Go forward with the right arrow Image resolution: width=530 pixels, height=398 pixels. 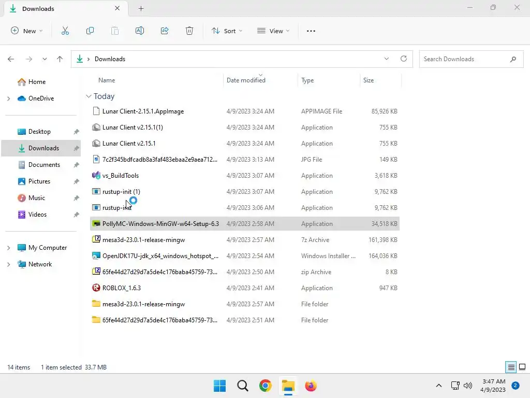click(x=29, y=59)
